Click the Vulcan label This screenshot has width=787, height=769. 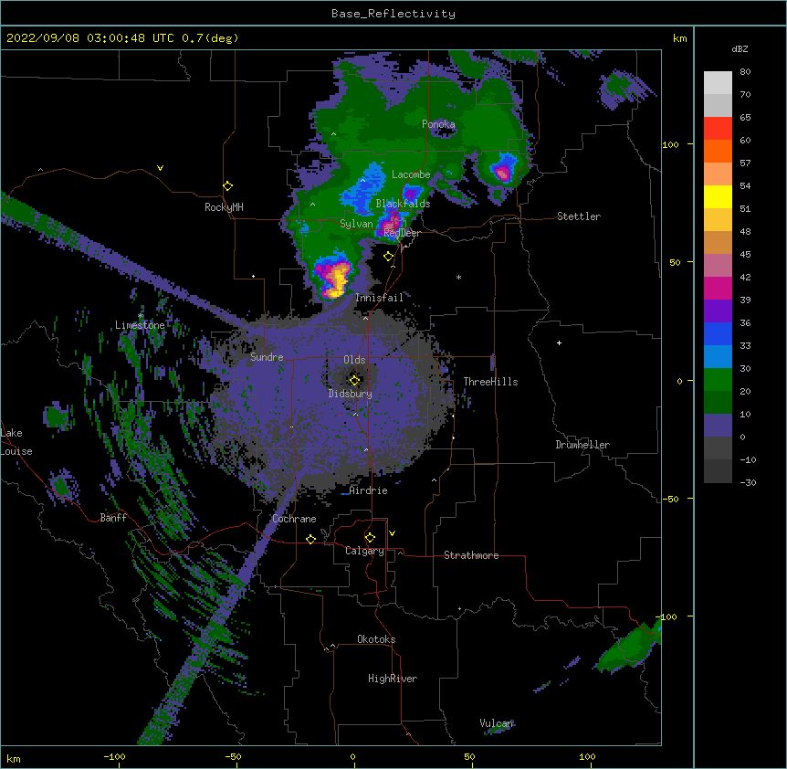point(497,723)
